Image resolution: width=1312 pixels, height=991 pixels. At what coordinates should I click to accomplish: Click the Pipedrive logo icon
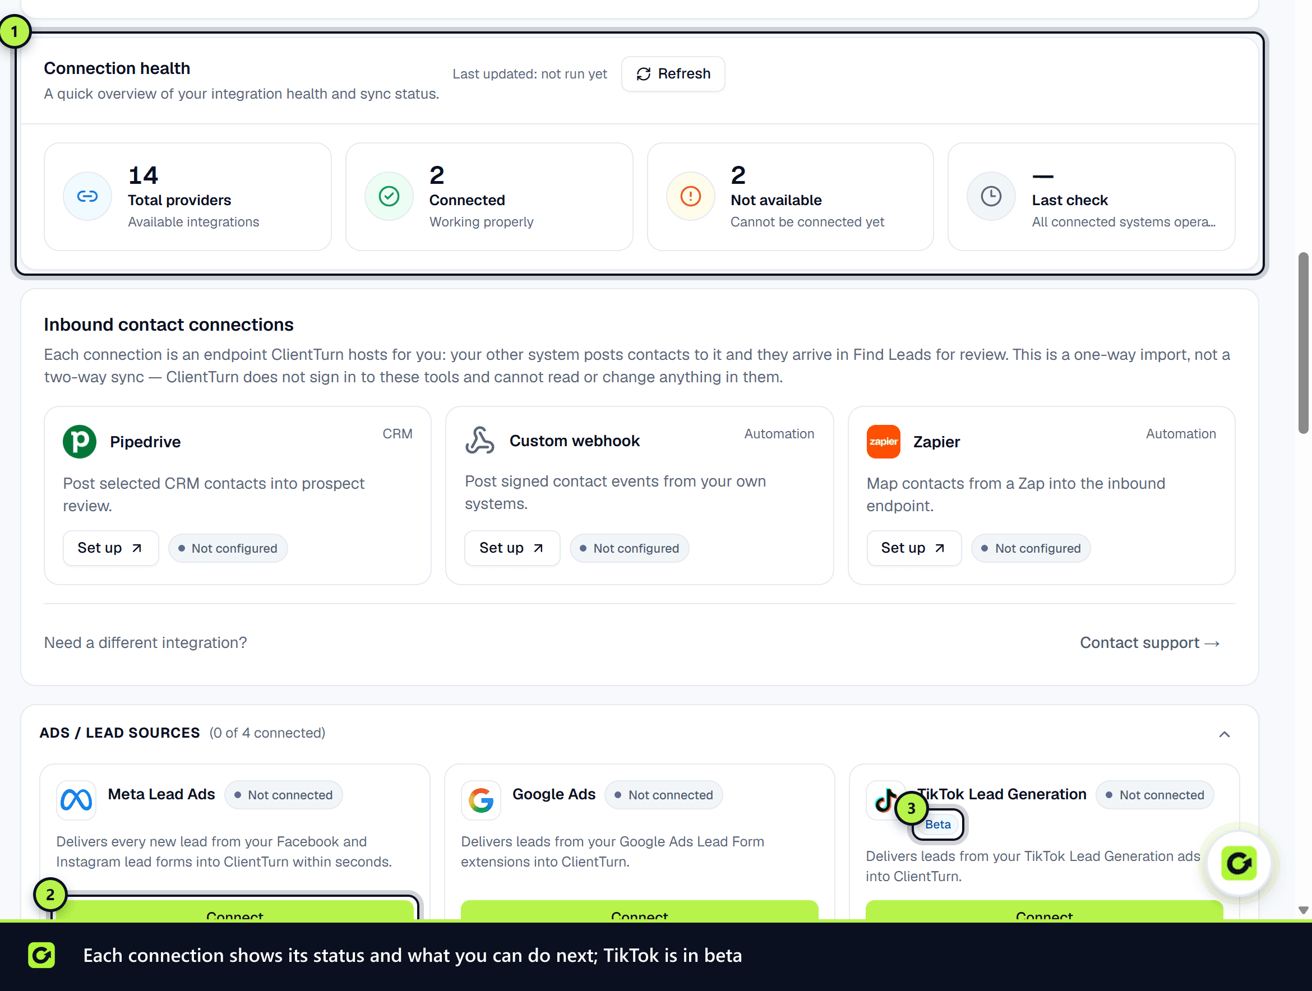pyautogui.click(x=80, y=441)
